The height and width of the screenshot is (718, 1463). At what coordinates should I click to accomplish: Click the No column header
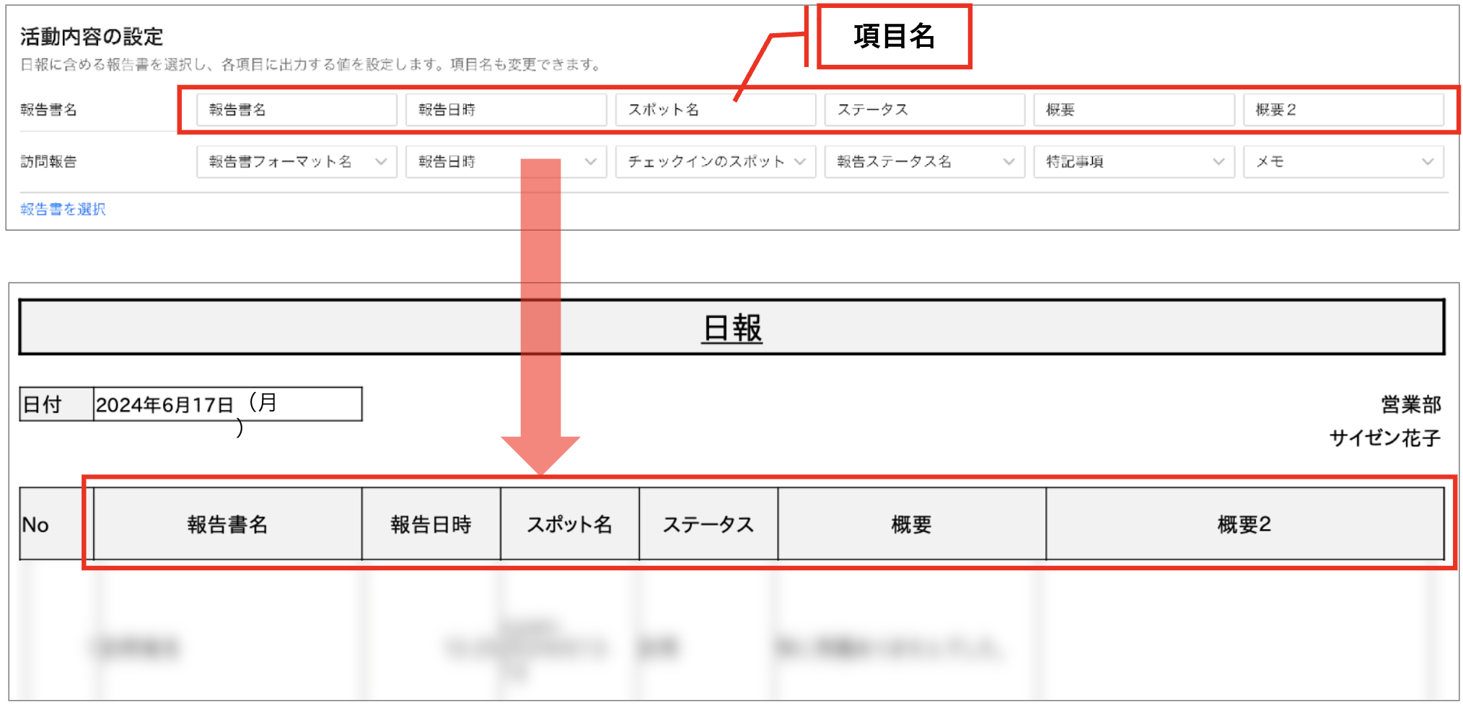pos(56,524)
